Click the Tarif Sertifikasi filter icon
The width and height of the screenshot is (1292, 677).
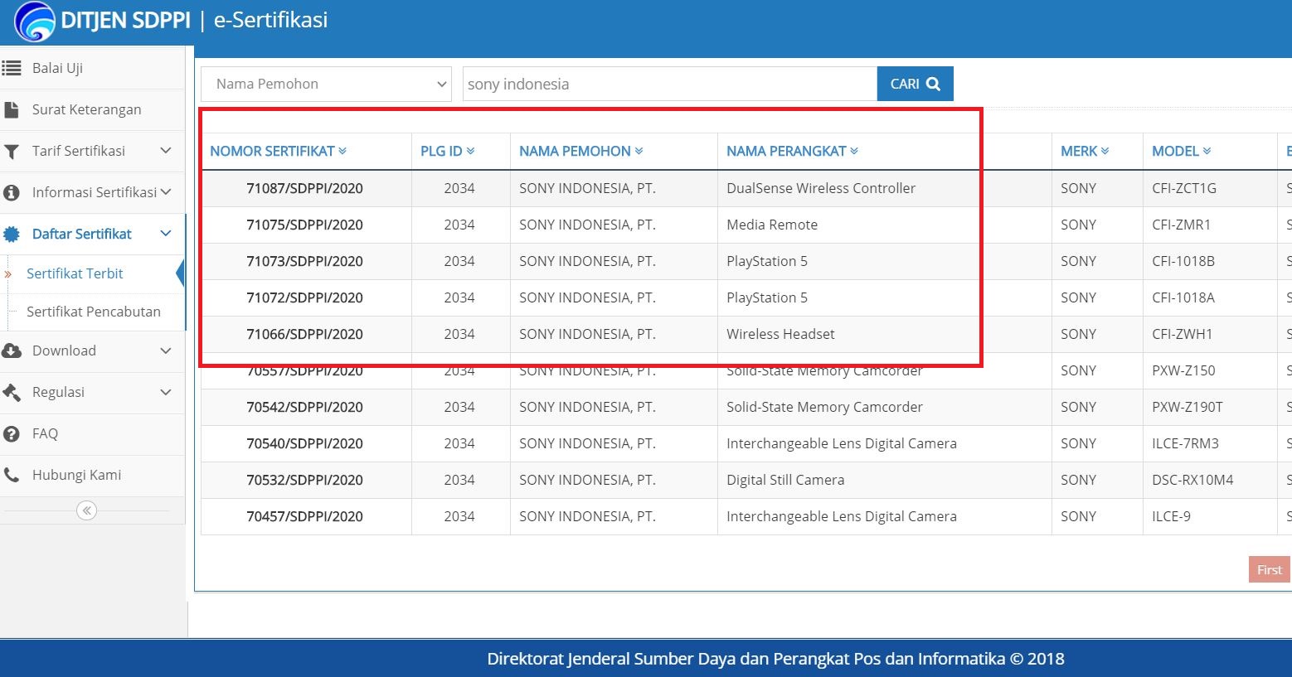pyautogui.click(x=12, y=151)
